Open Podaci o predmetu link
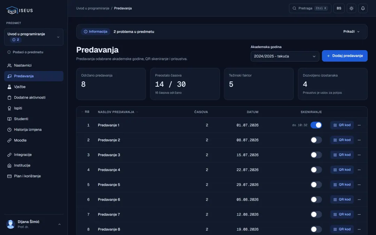This screenshot has width=376, height=235. 25,52
